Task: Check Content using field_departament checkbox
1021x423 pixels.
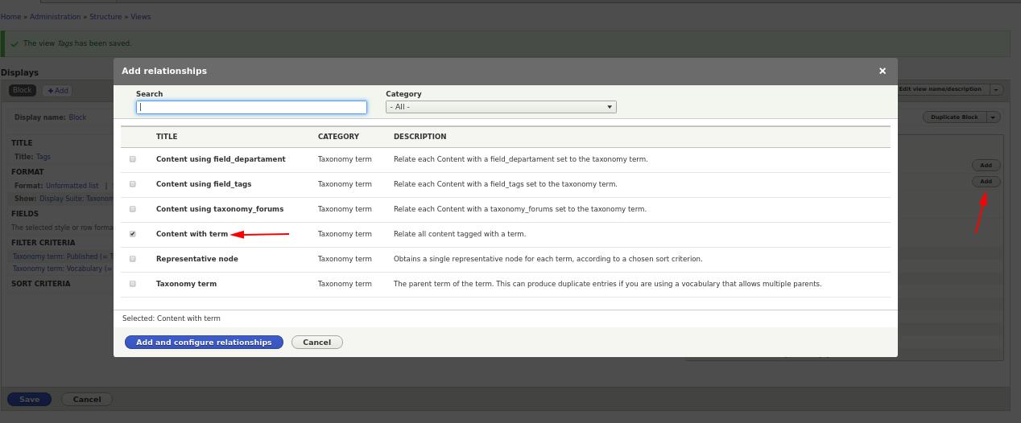Action: [x=133, y=159]
